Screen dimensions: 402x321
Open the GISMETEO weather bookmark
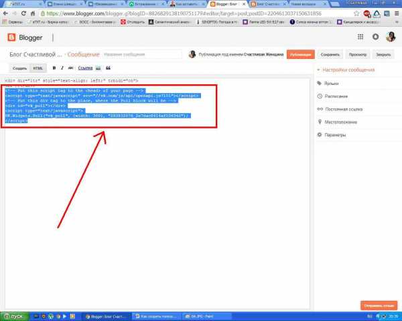pyautogui.click(x=217, y=22)
